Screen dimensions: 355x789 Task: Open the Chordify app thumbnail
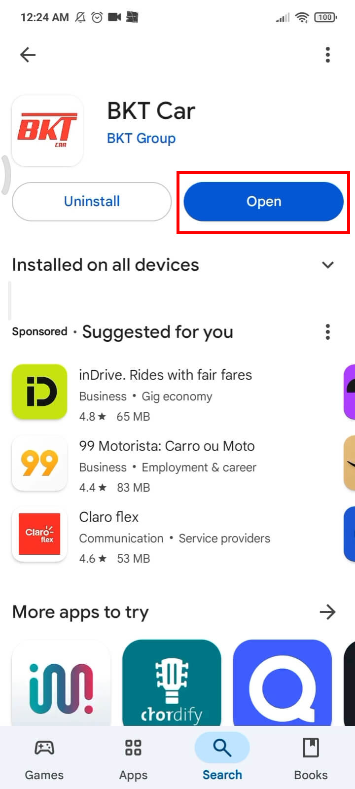tap(172, 683)
